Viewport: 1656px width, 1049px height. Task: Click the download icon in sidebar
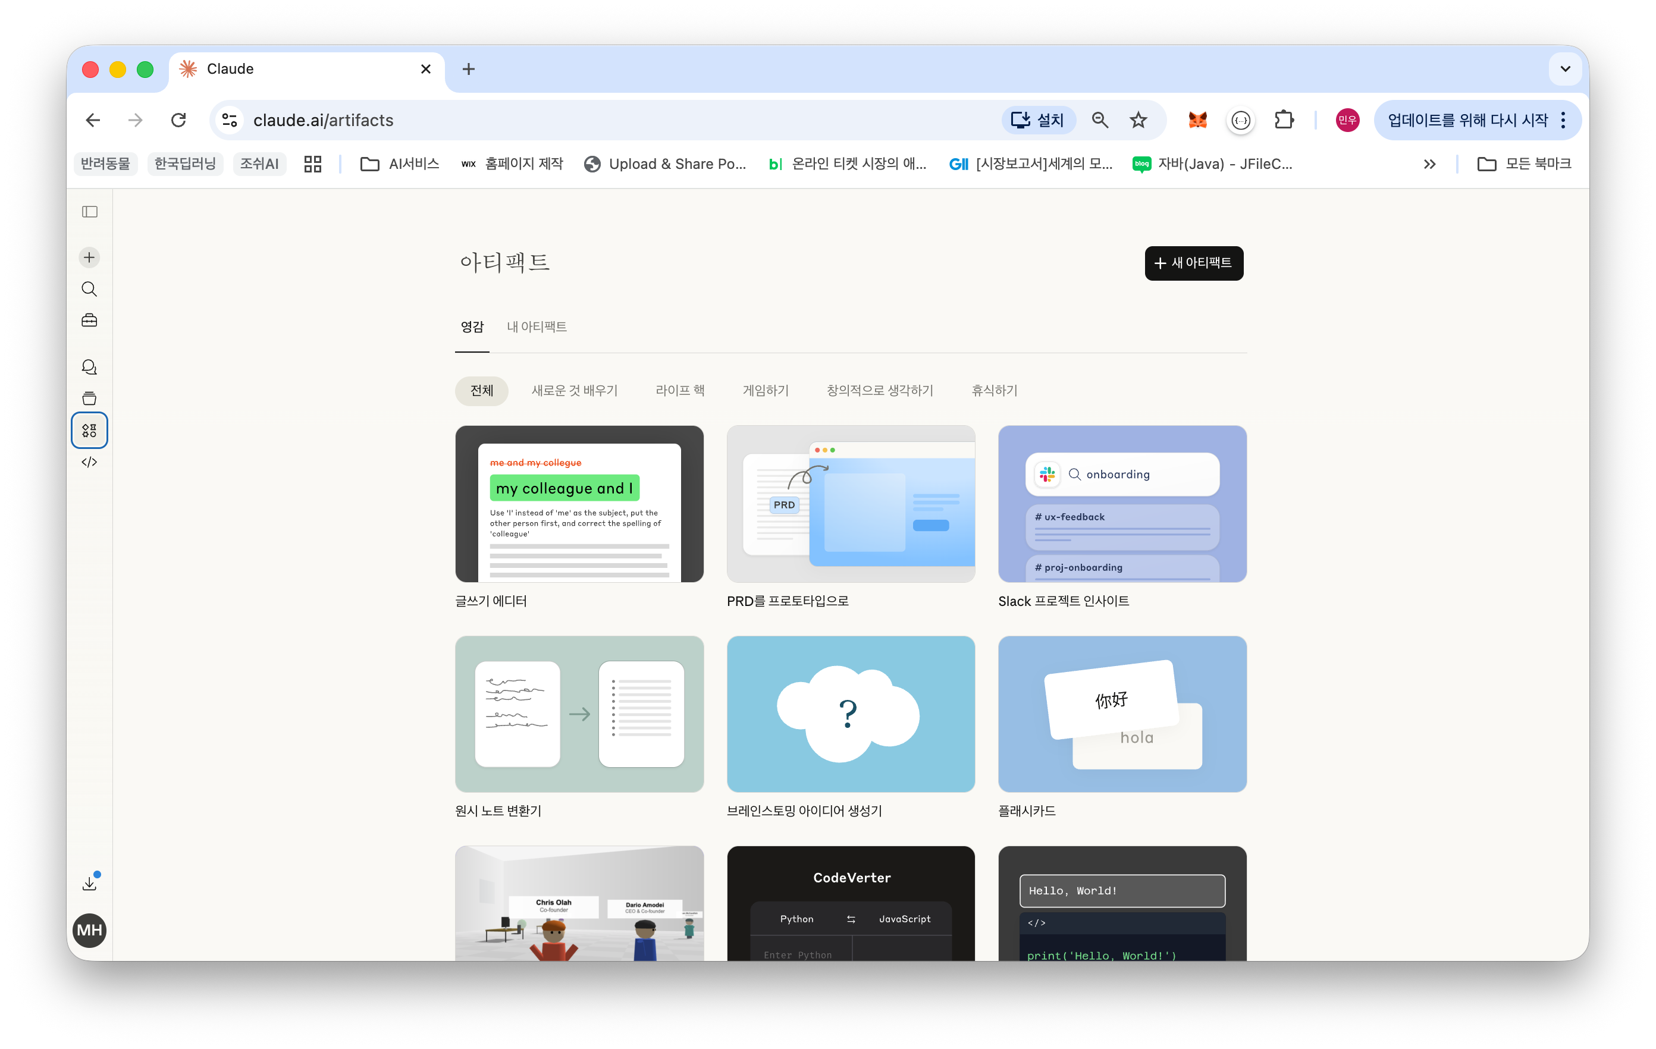pos(89,883)
